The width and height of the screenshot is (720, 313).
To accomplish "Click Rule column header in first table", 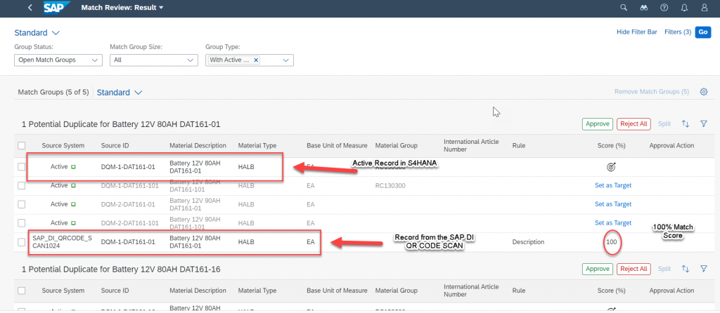I will 518,146.
